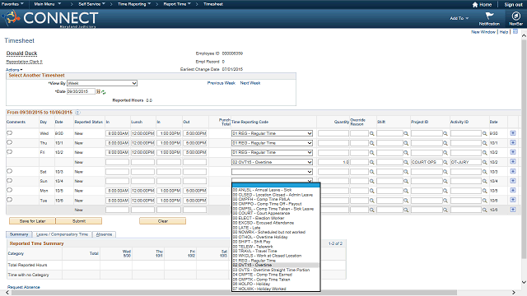The image size is (527, 296).
Task: Switch to Absence tab
Action: 105,234
